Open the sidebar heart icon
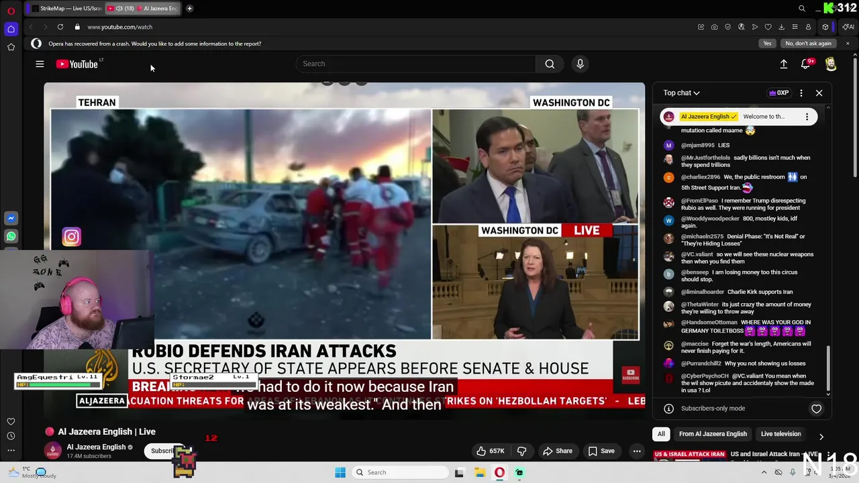Viewport: 859px width, 483px height. (11, 421)
